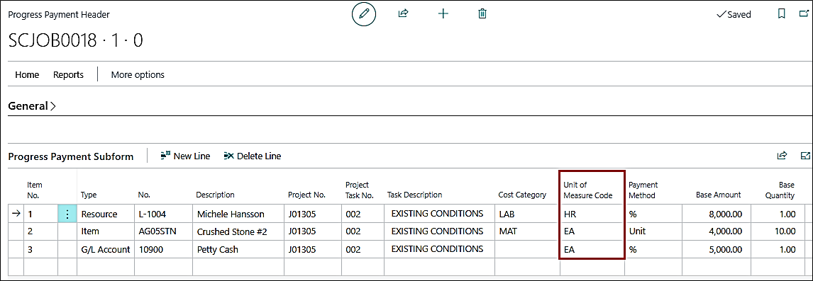The width and height of the screenshot is (813, 281).
Task: Select the Payment Method column header
Action: 643,190
